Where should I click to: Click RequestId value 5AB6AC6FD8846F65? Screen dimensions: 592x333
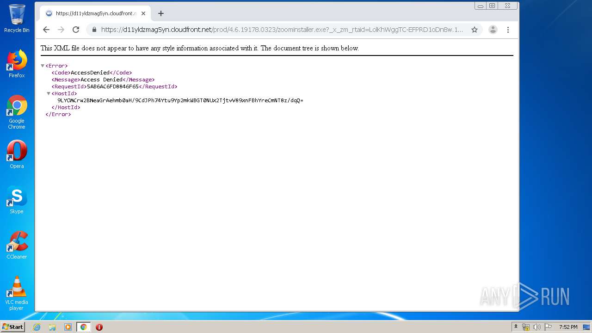(113, 86)
